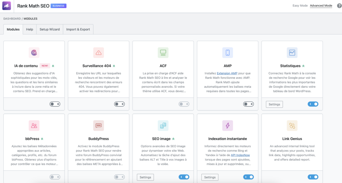The height and width of the screenshot is (183, 342).
Task: Click the ACF module title
Action: click(x=163, y=66)
